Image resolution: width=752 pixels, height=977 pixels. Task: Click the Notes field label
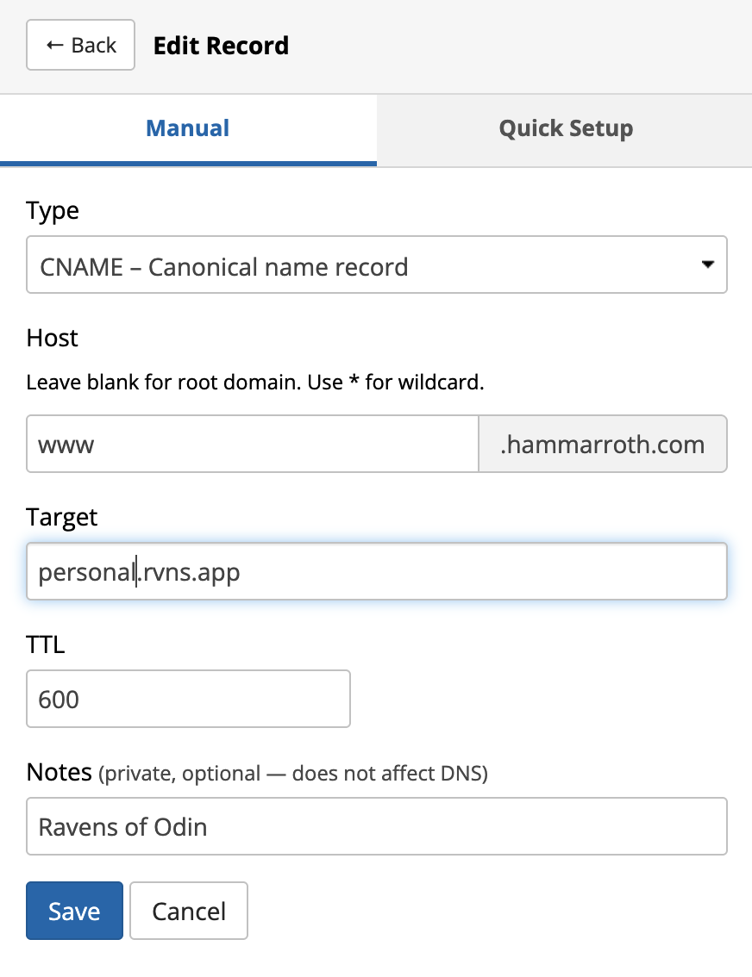point(59,772)
